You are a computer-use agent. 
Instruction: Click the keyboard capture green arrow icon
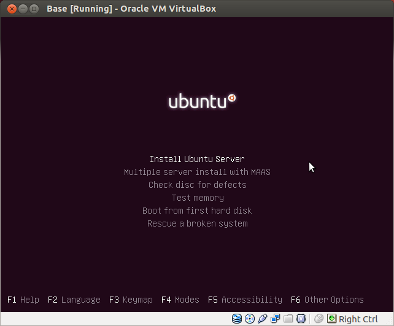tap(331, 319)
